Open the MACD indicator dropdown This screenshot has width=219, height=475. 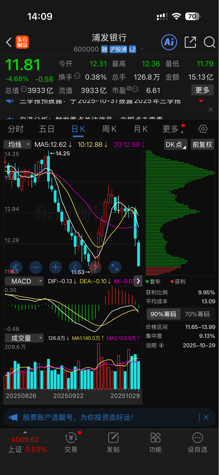[x=24, y=281]
